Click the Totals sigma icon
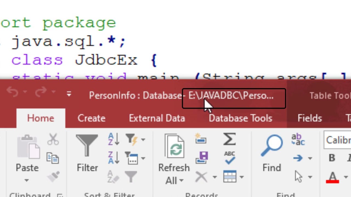 pos(230,139)
